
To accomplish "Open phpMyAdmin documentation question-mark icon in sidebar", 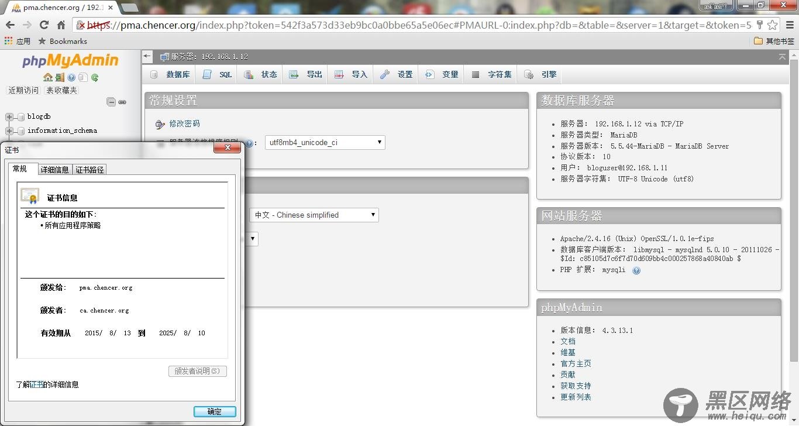I will (71, 77).
